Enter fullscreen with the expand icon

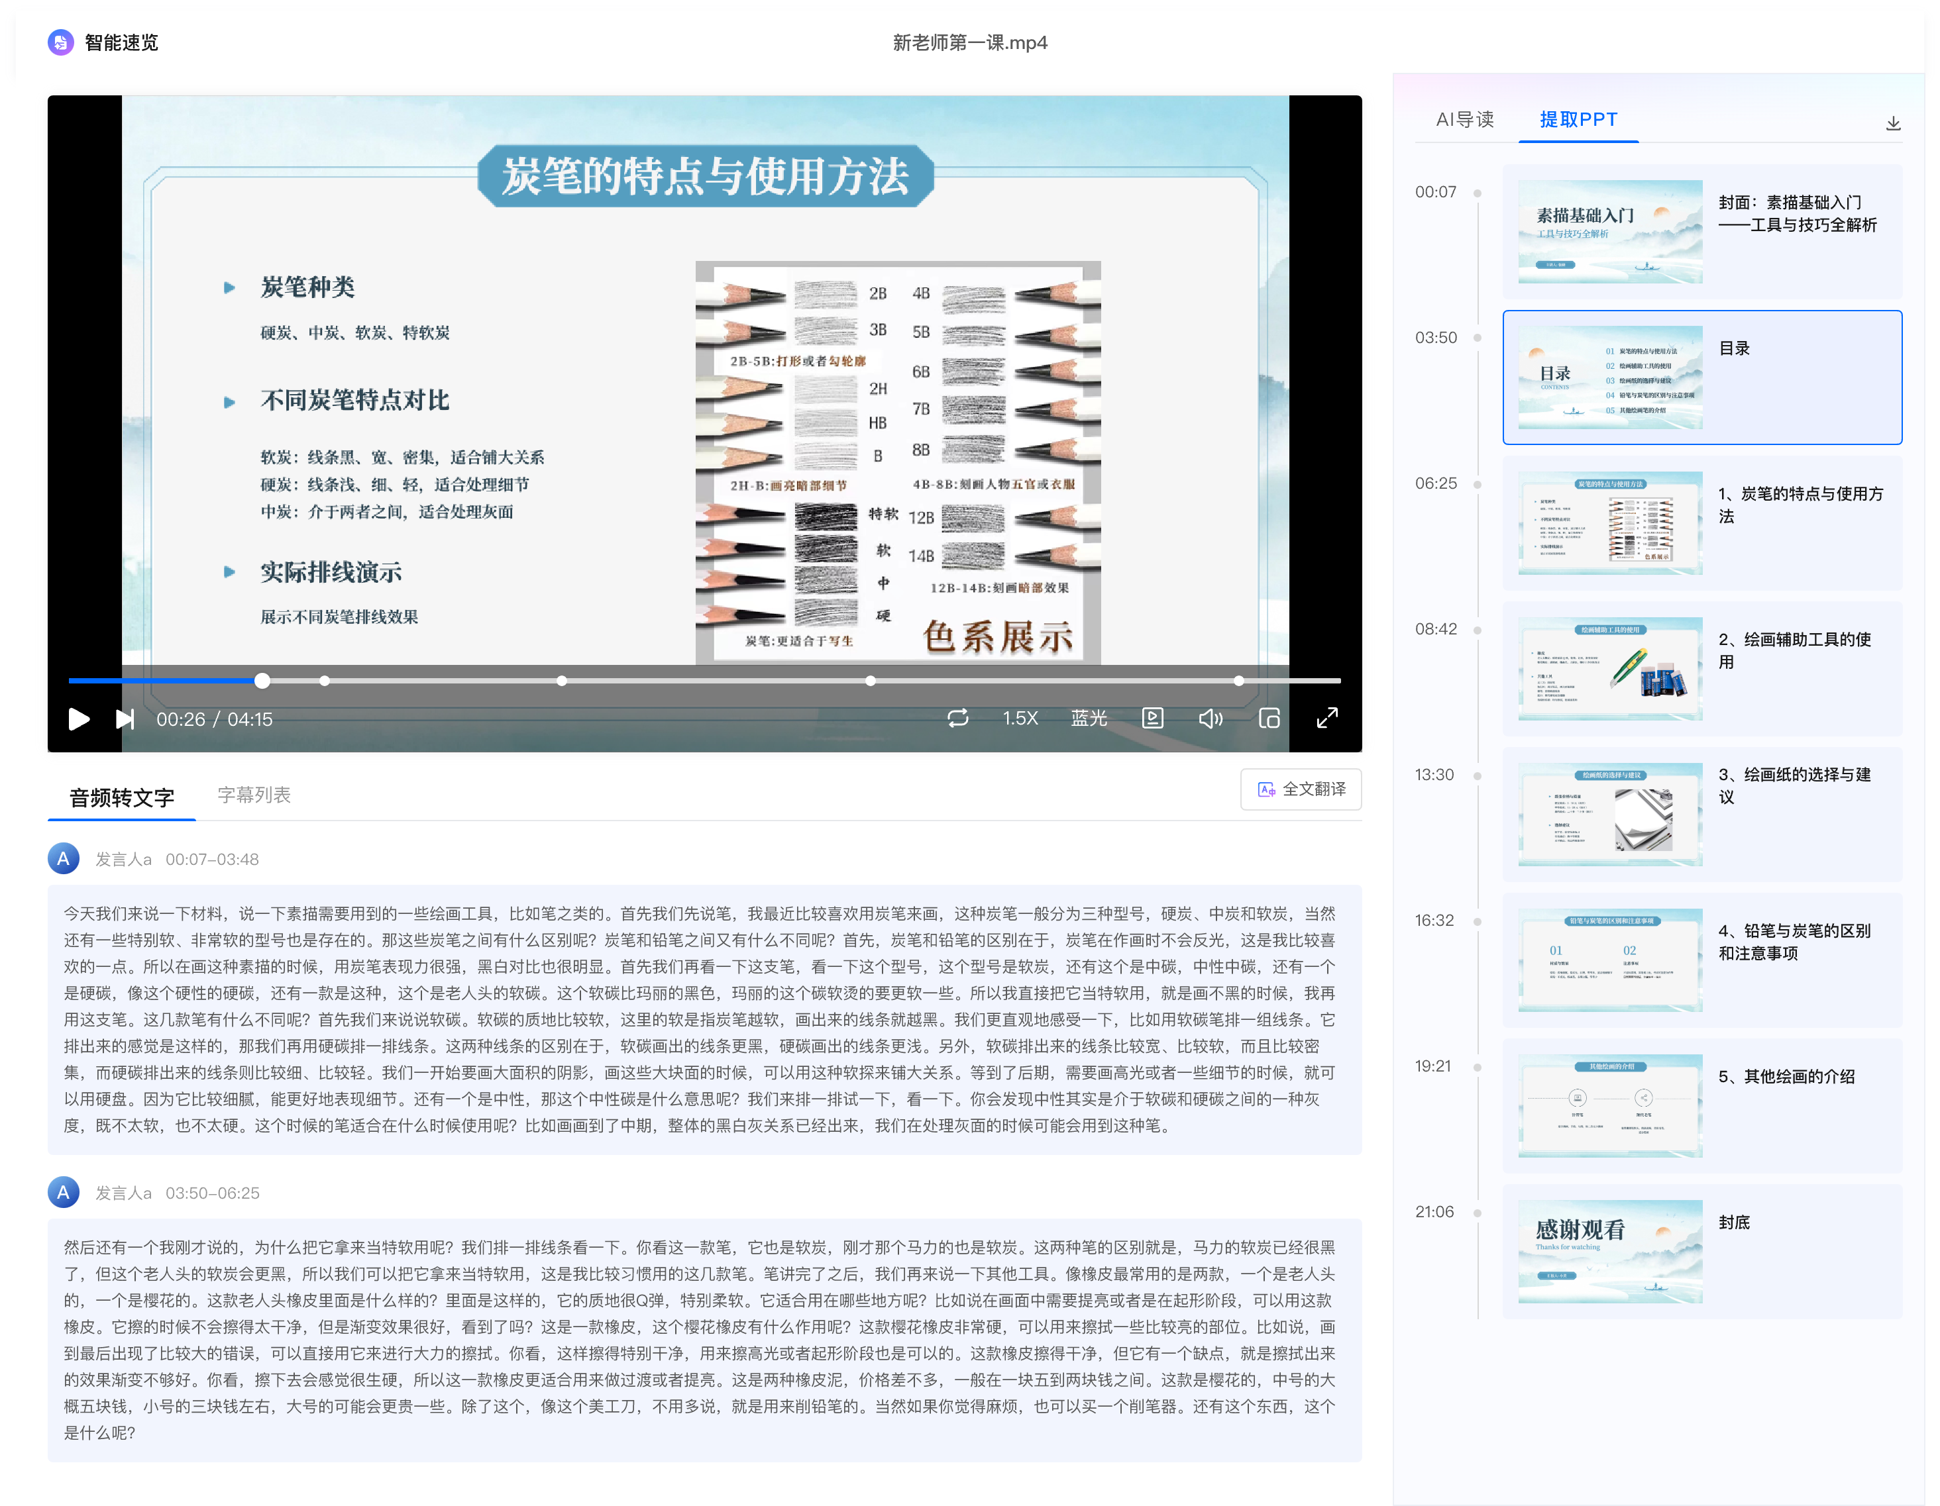(1327, 719)
